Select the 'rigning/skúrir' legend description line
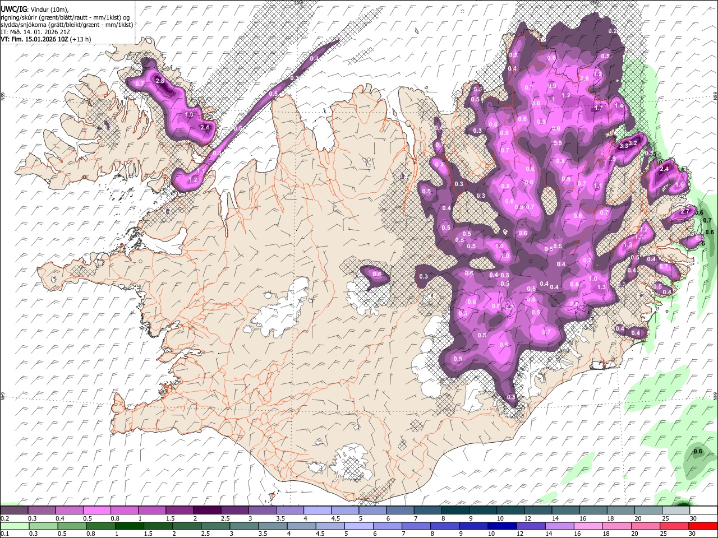718x538 pixels. (65, 17)
